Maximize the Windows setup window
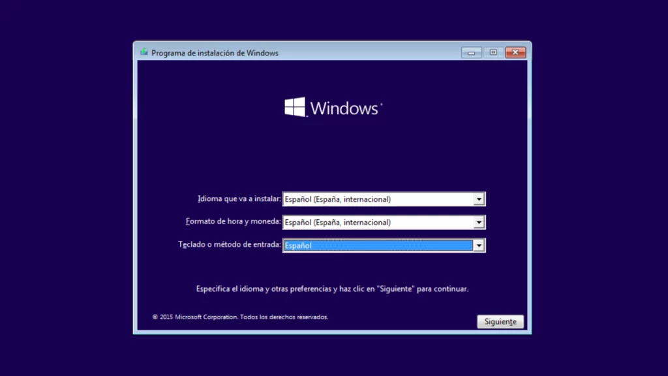 click(493, 52)
